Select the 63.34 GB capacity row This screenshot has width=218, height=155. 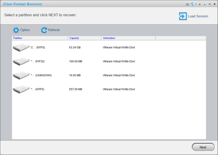(x=75, y=48)
